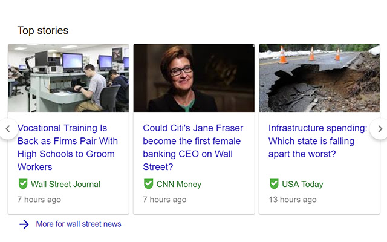The height and width of the screenshot is (242, 387).
Task: Click the blue arrow icon before More
Action: [x=24, y=224]
